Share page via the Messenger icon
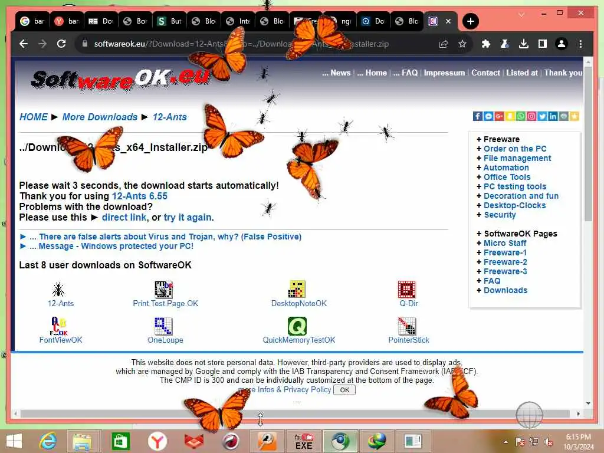The height and width of the screenshot is (453, 604). tap(488, 116)
